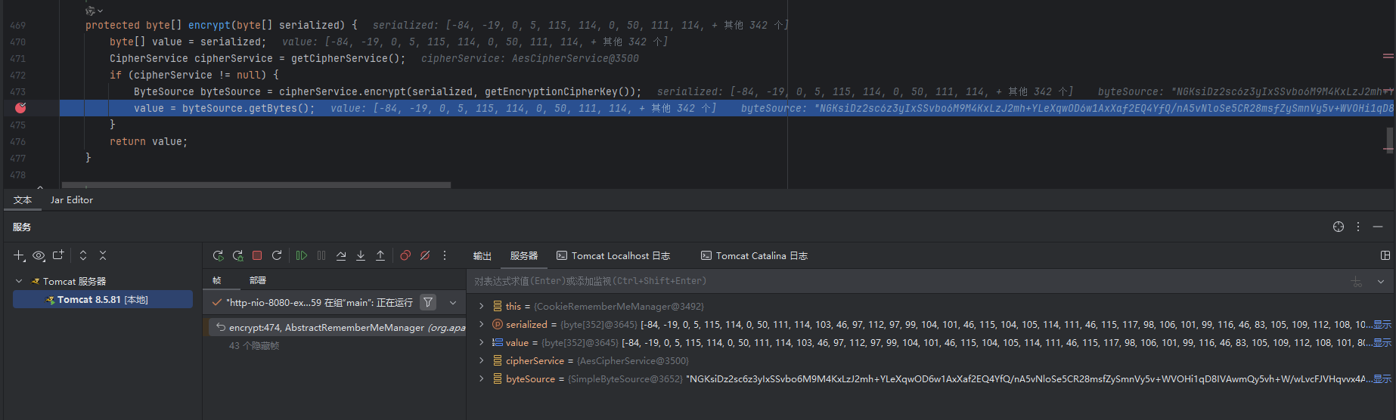The width and height of the screenshot is (1396, 420).
Task: Toggle the thread filter funnel button
Action: pos(428,302)
